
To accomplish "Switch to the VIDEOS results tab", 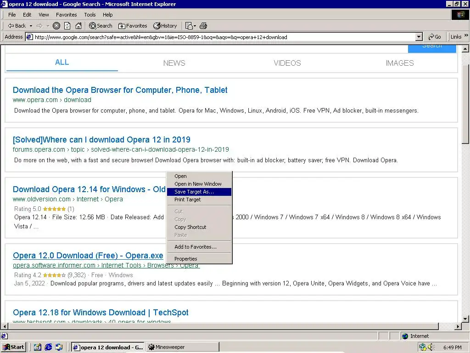I will coord(287,63).
